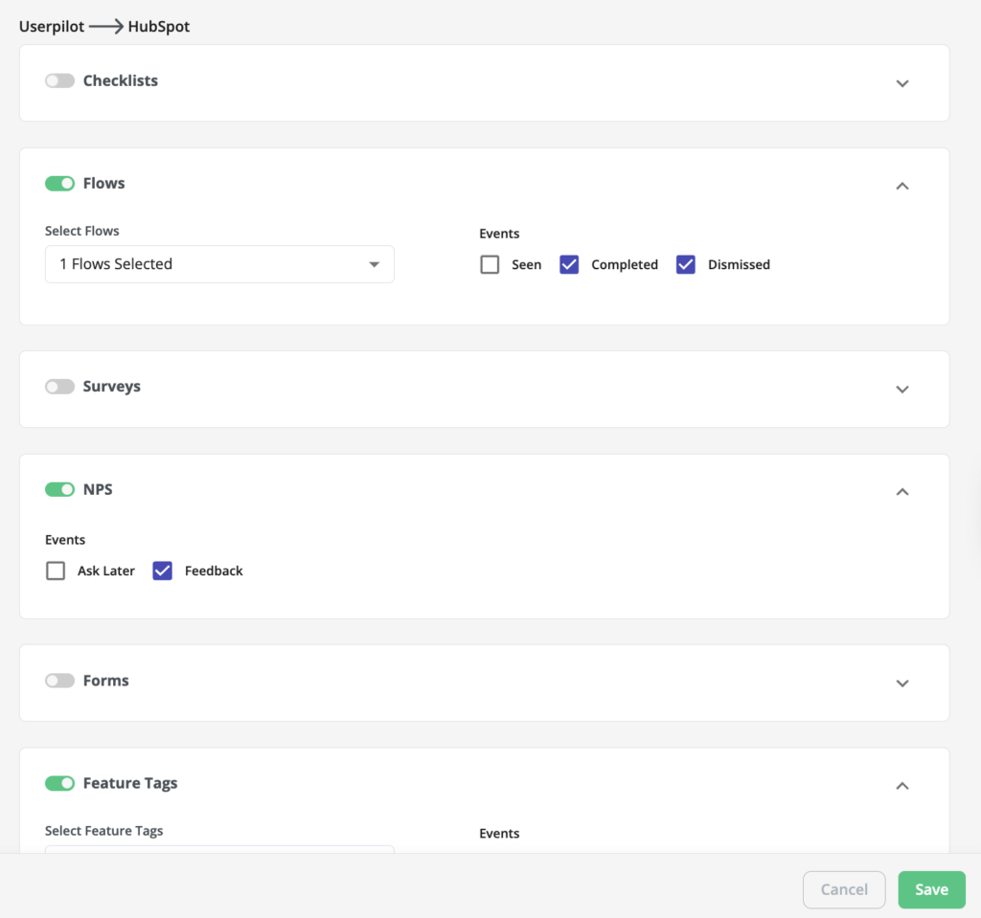Uncheck the Feedback checkbox under NPS

[162, 571]
